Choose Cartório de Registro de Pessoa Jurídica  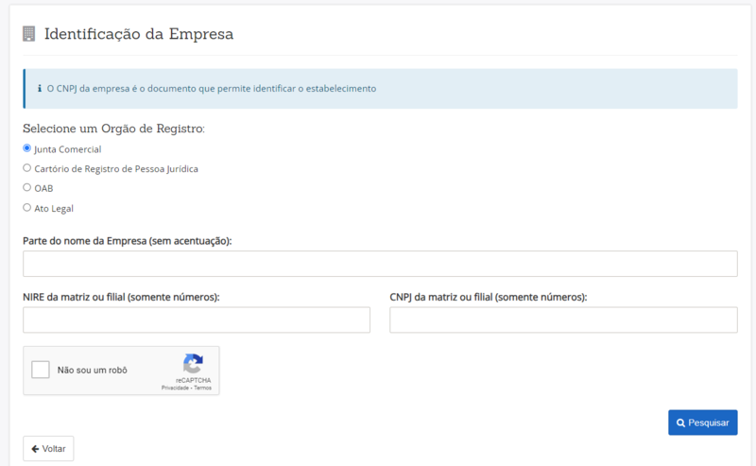[x=27, y=168]
